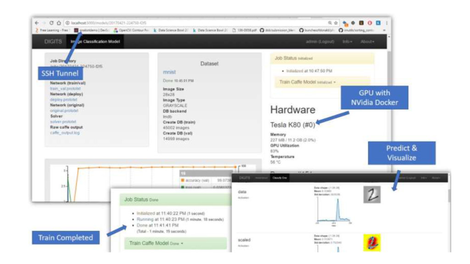The image size is (470, 264).
Task: Open Info dropdown in Classify One window
Action: (424, 178)
